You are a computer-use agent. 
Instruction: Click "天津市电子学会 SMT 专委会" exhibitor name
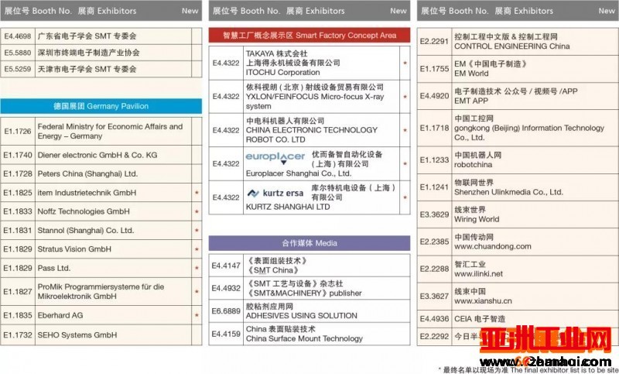tap(87, 69)
